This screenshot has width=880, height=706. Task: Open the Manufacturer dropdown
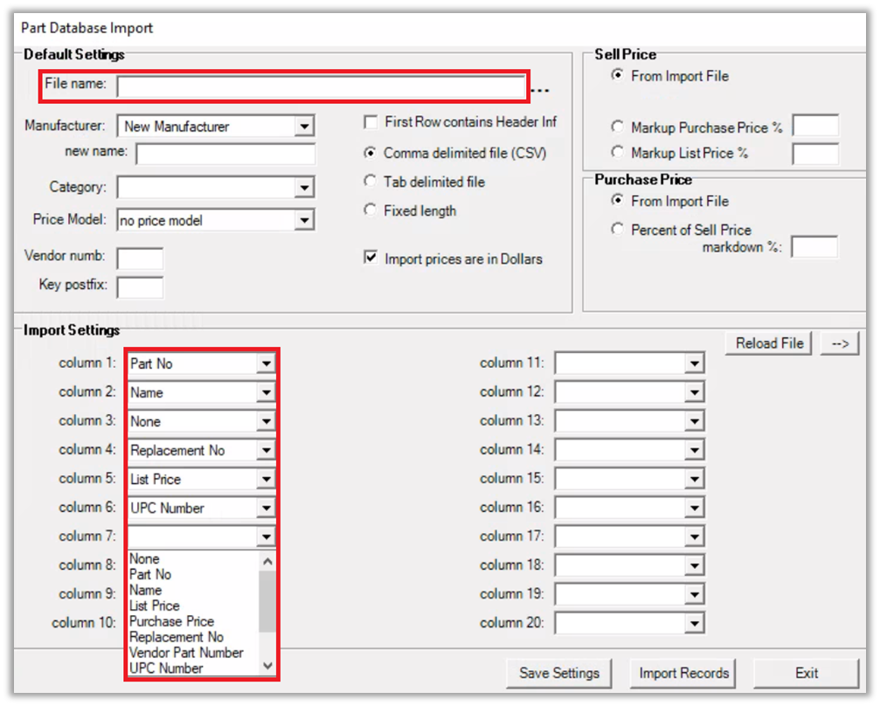[x=303, y=127]
